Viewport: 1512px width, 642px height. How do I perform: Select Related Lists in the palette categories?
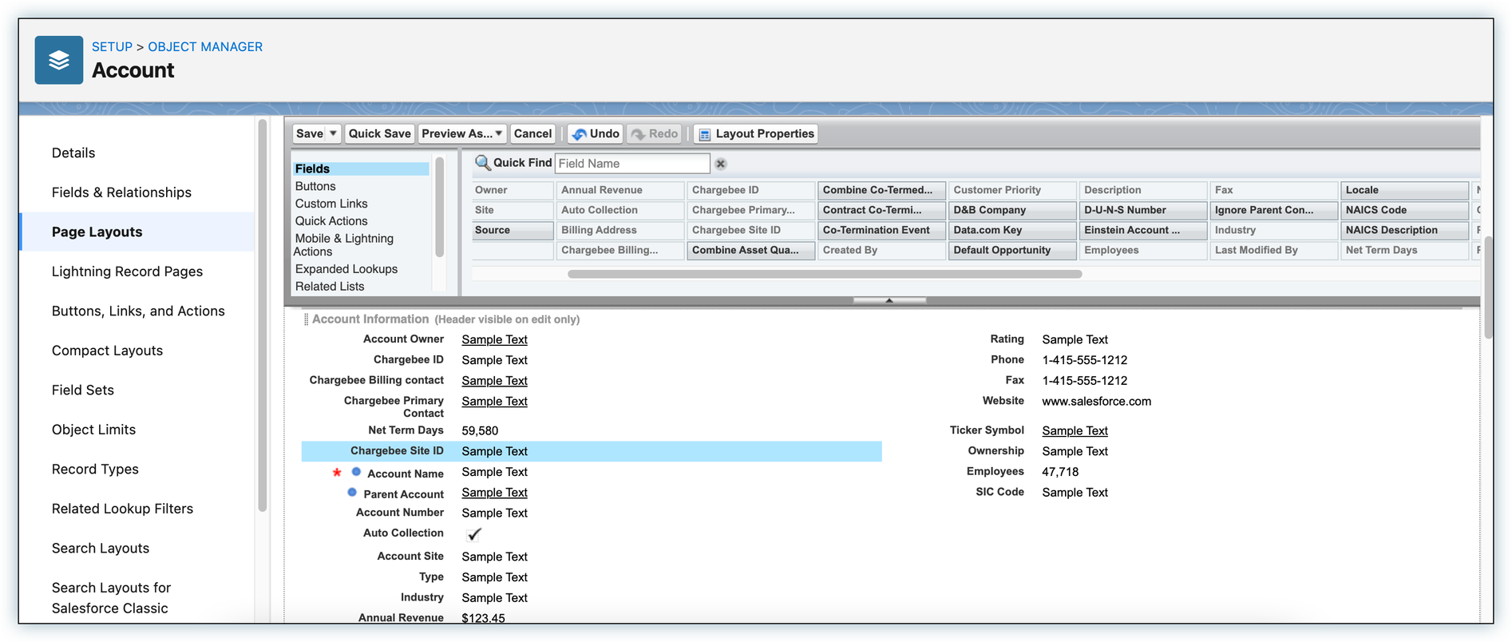[329, 287]
